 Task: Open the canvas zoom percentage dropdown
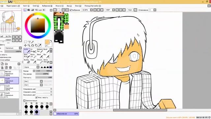coord(91,10)
